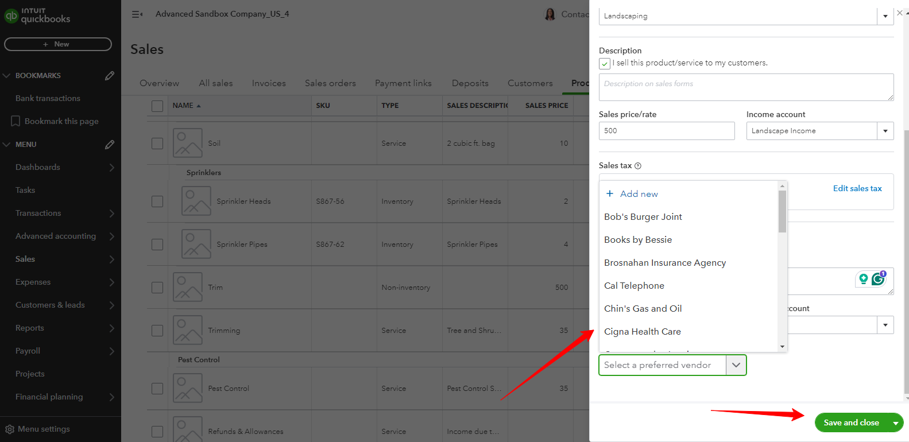This screenshot has width=909, height=442.
Task: Check the Sprinkler Heads row checkbox
Action: (157, 201)
